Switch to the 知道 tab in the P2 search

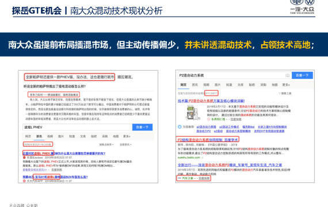tap(229, 85)
